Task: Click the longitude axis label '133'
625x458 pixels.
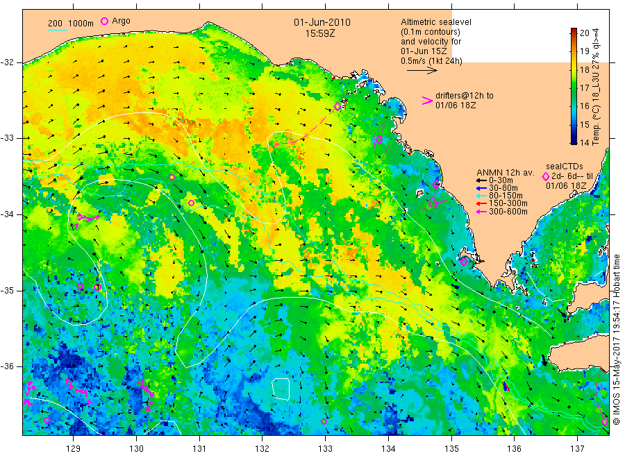Action: [325, 449]
